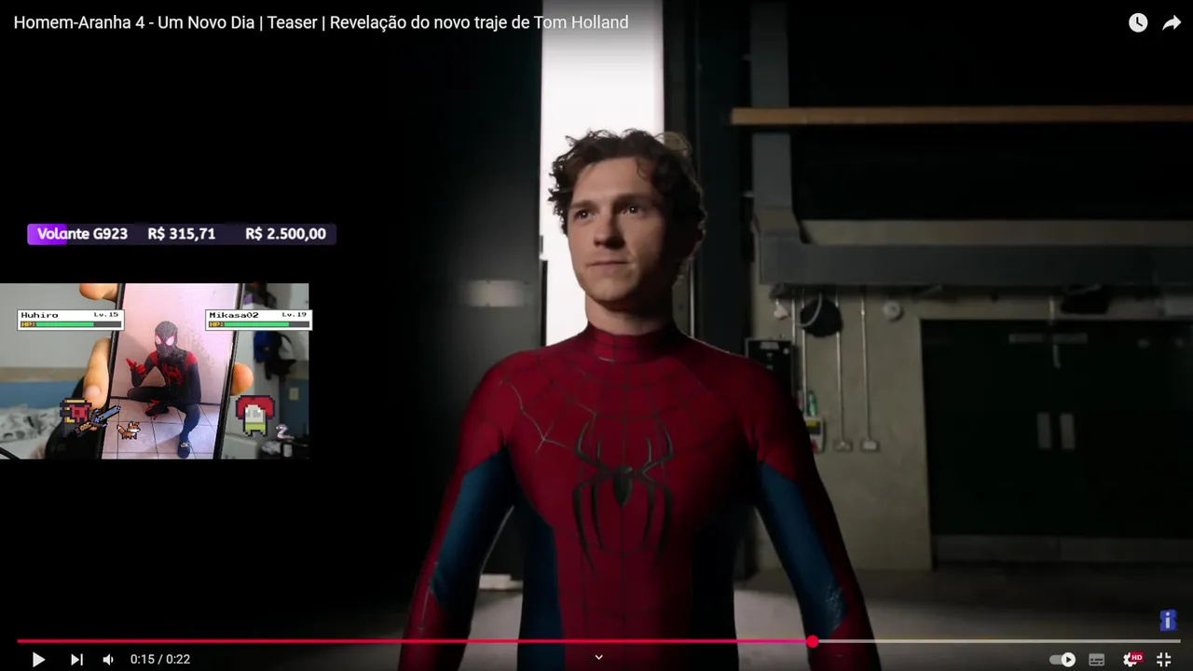Image resolution: width=1193 pixels, height=671 pixels.
Task: Mute the video volume
Action: (108, 659)
